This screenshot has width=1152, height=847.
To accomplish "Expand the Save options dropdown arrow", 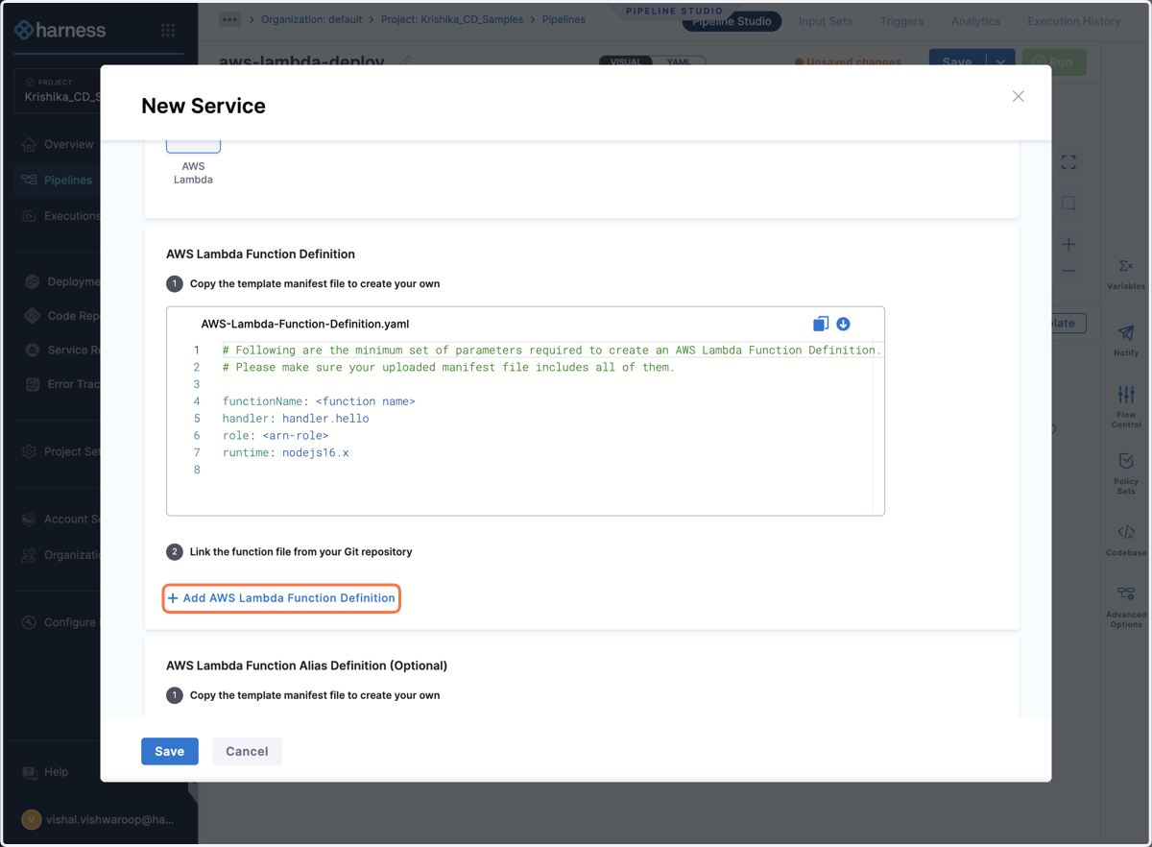I will click(1000, 61).
